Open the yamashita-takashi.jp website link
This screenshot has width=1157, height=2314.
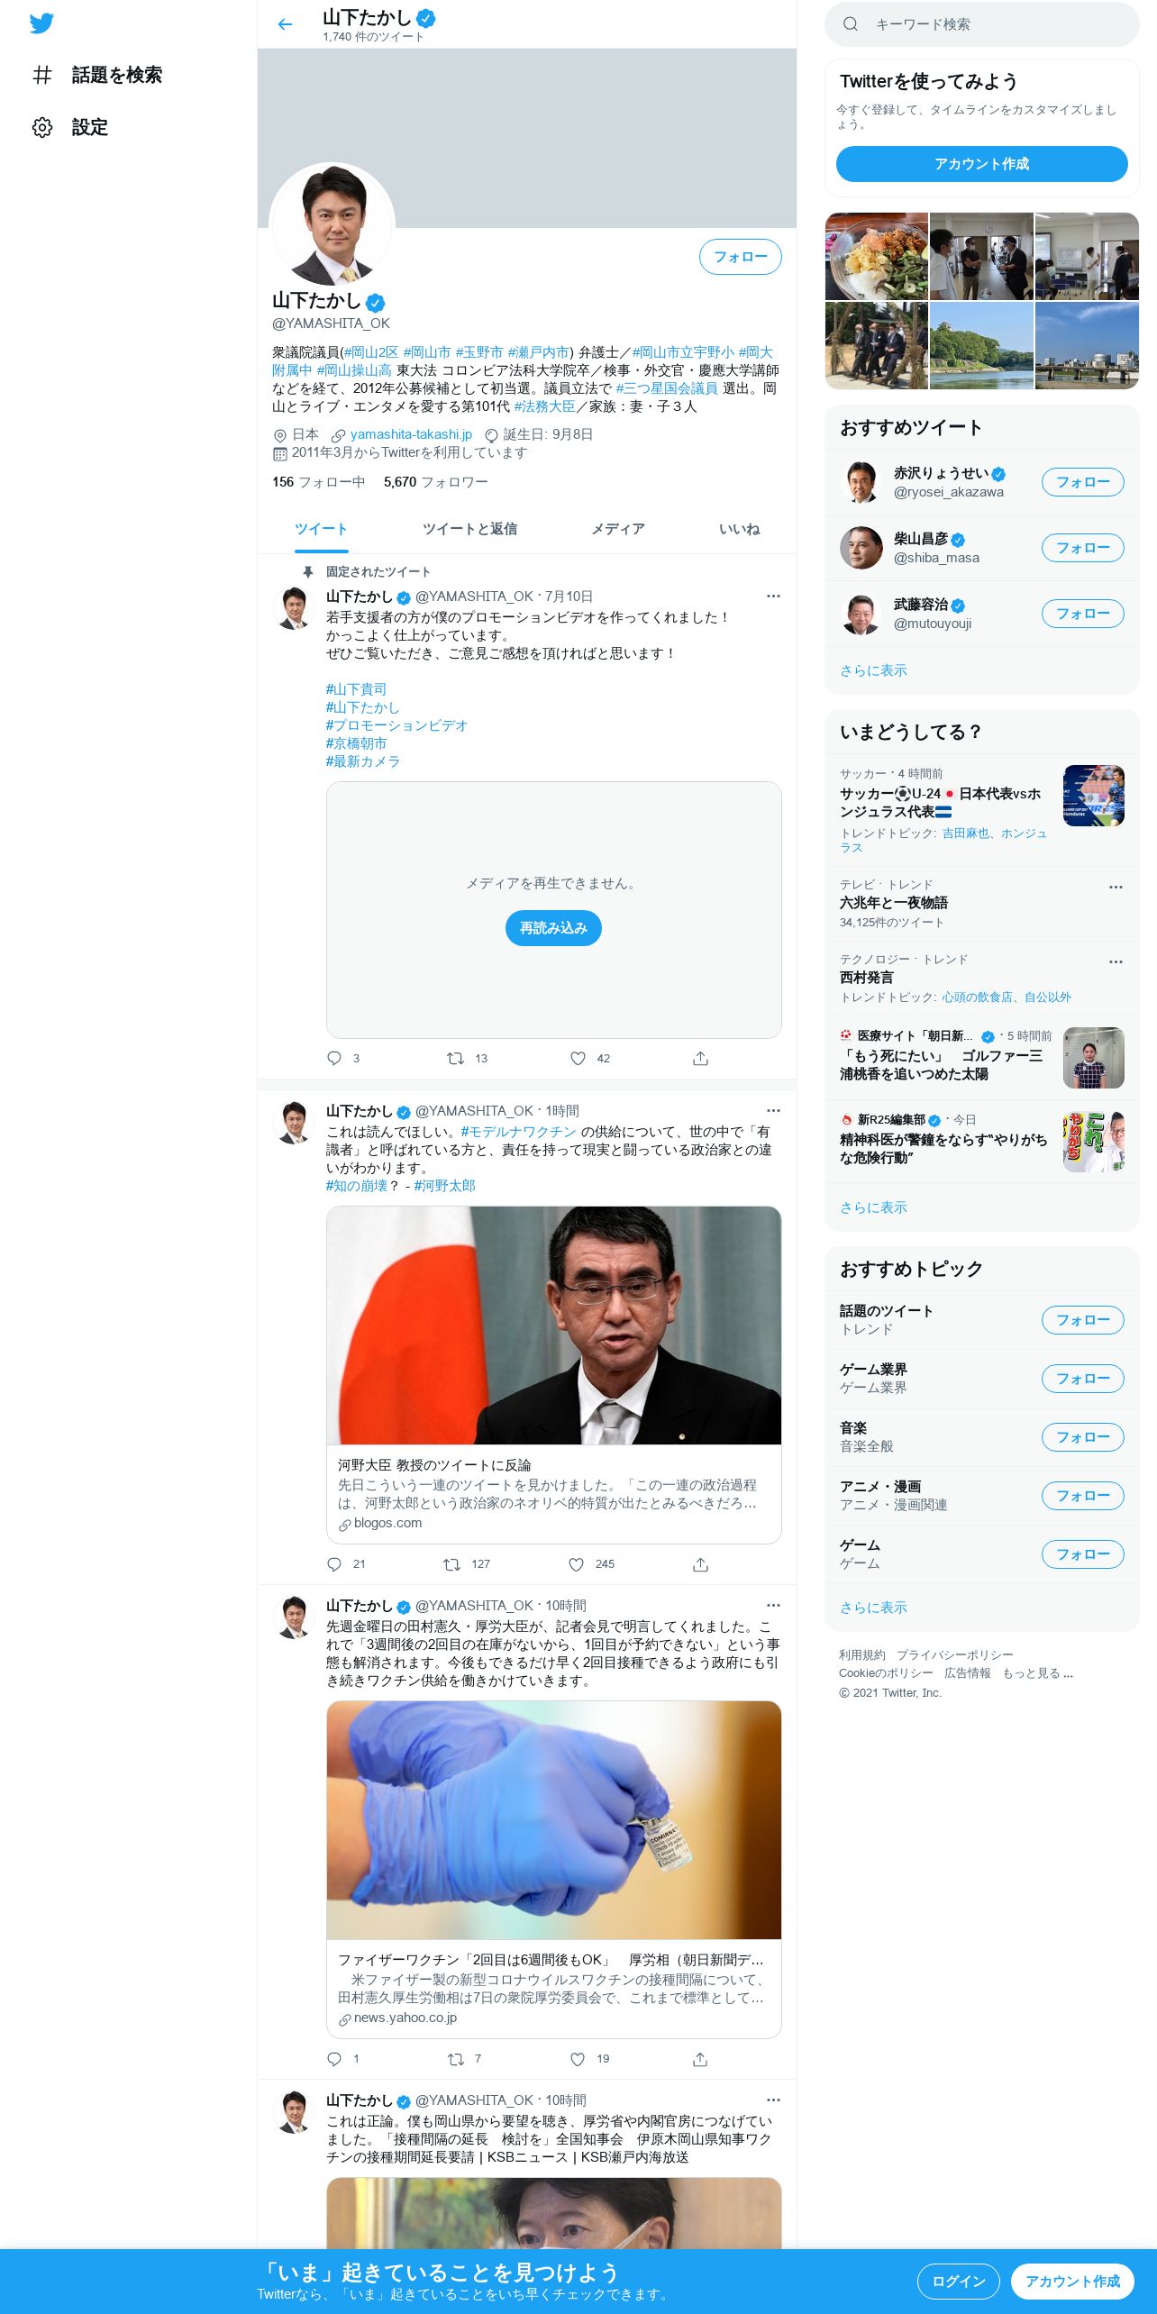pos(411,434)
